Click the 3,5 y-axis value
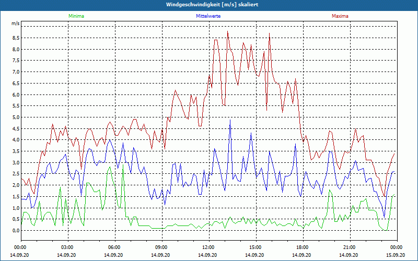 (x=16, y=151)
